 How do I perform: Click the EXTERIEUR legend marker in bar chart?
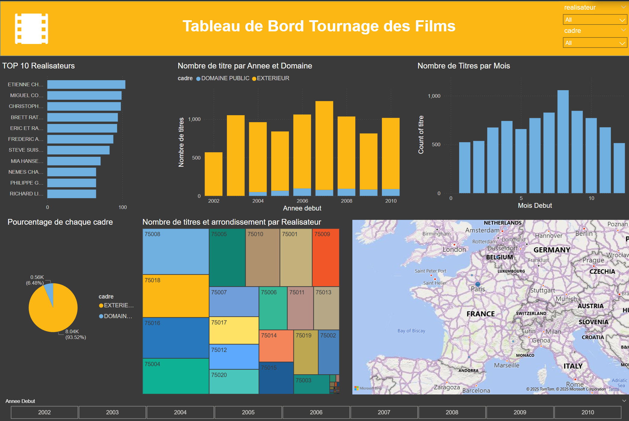point(254,79)
